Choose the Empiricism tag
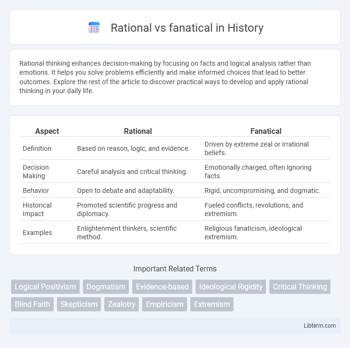This screenshot has width=350, height=348. pyautogui.click(x=165, y=304)
